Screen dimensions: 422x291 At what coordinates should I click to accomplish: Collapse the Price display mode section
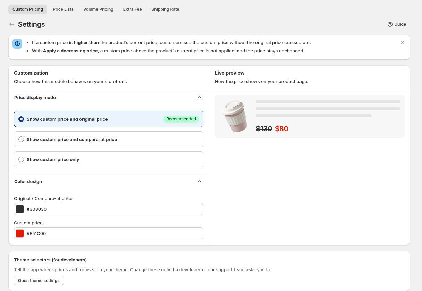(x=200, y=97)
